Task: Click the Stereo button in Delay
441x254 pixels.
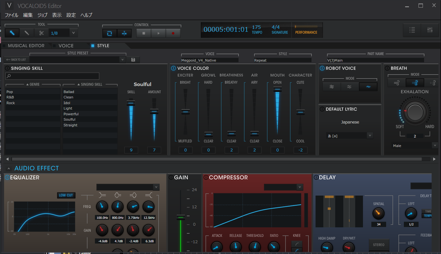Action: coord(379,245)
